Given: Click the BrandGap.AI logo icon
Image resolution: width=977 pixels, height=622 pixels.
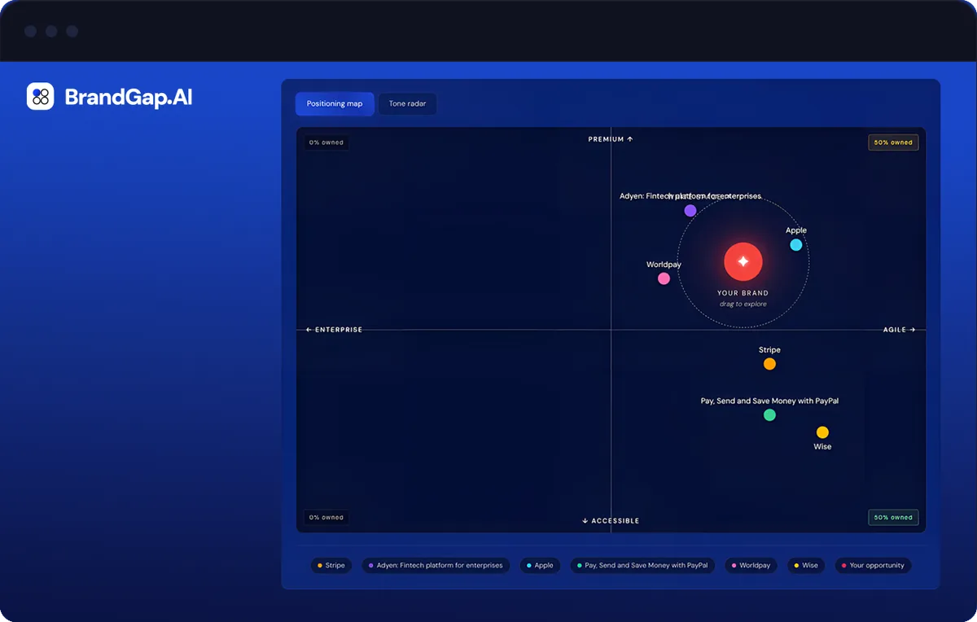Looking at the screenshot, I should [41, 96].
